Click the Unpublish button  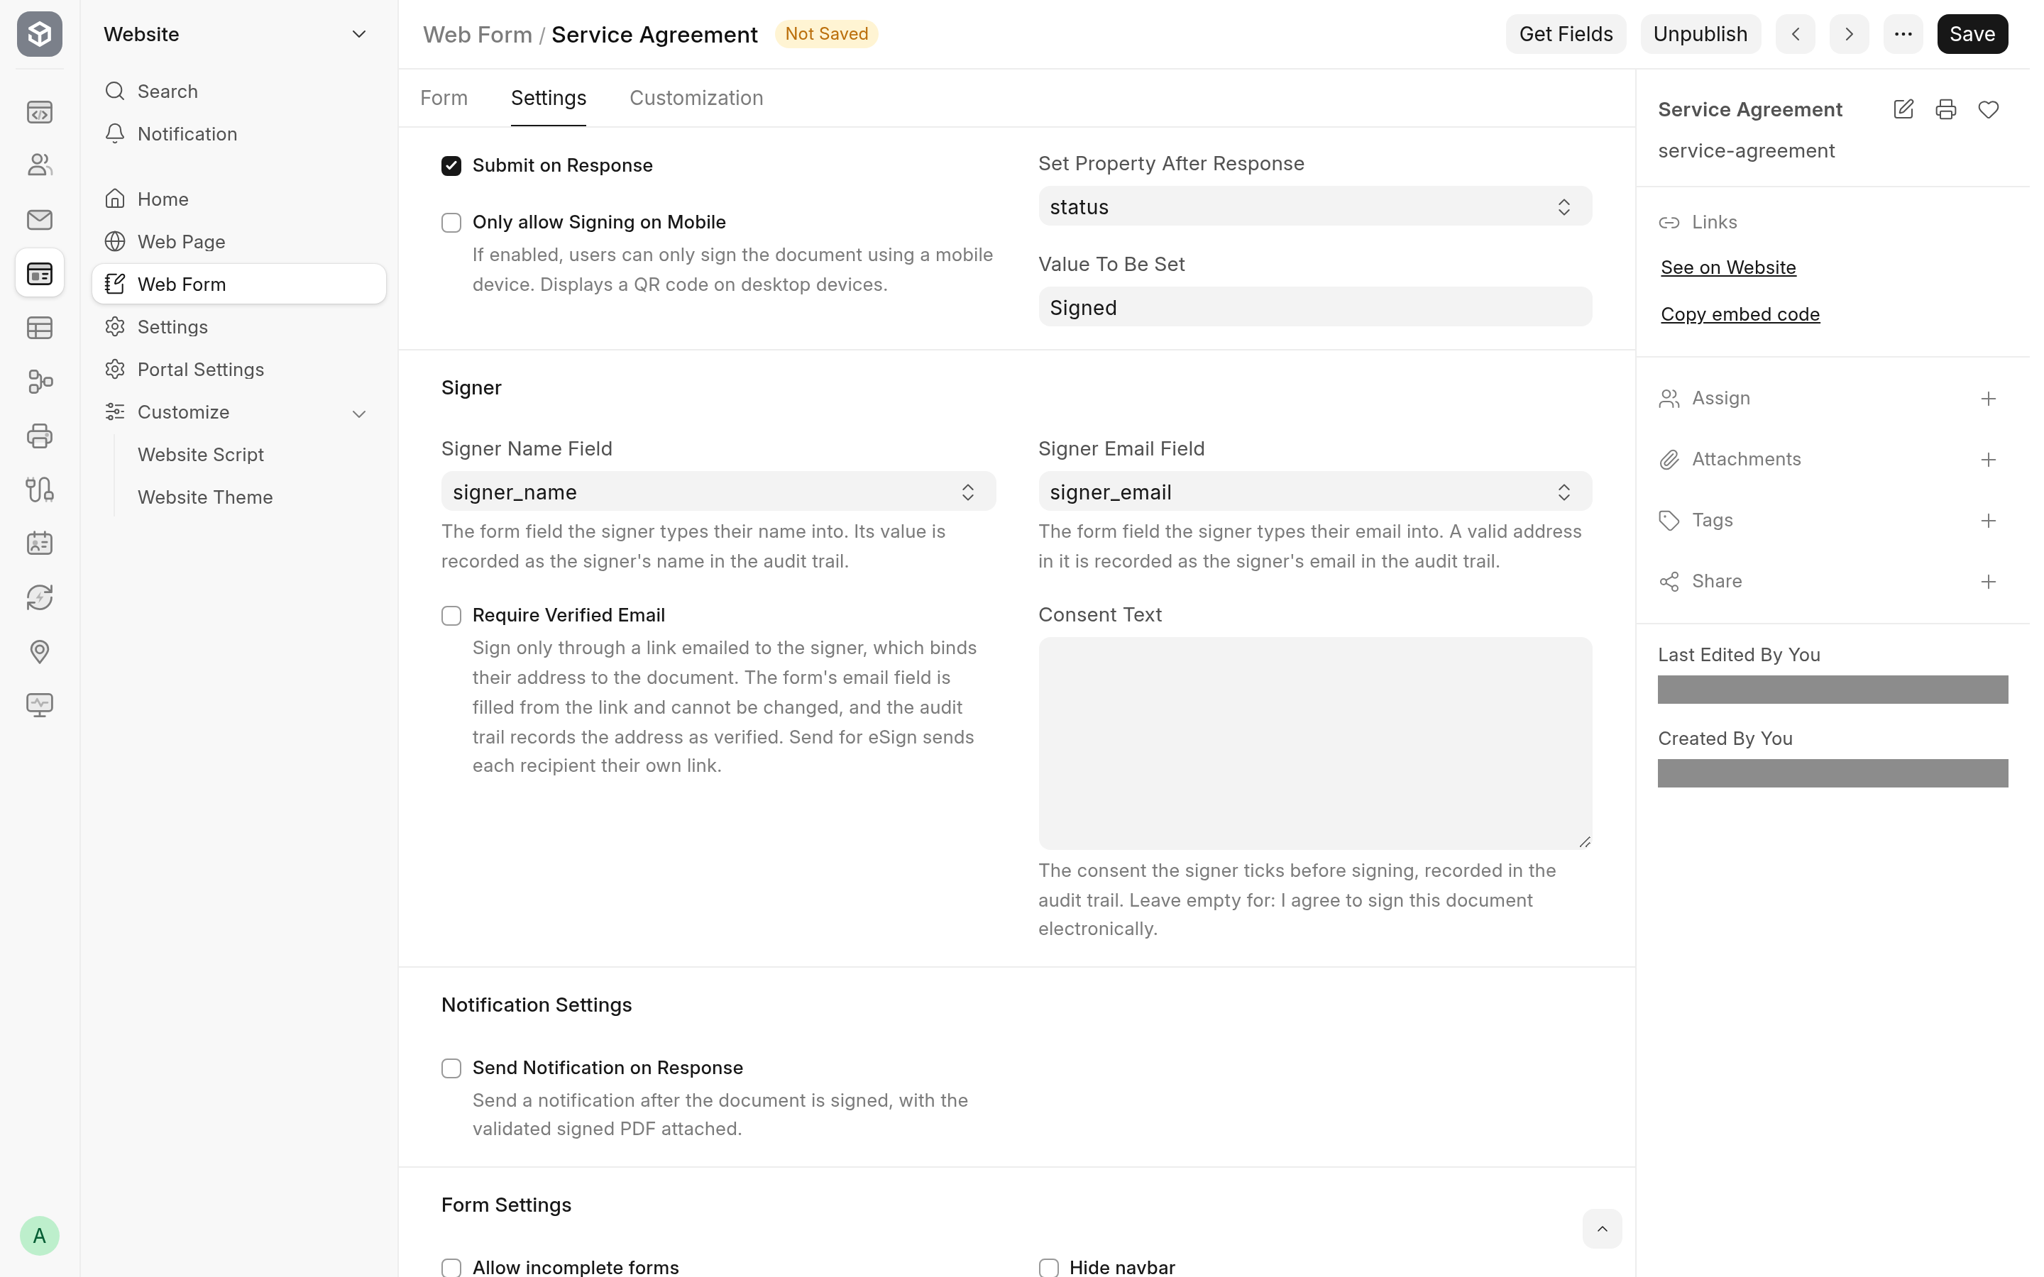[1700, 34]
